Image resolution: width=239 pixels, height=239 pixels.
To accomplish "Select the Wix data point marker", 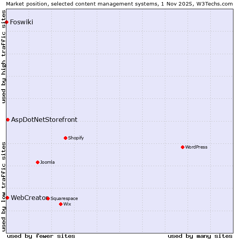I will [x=61, y=204].
